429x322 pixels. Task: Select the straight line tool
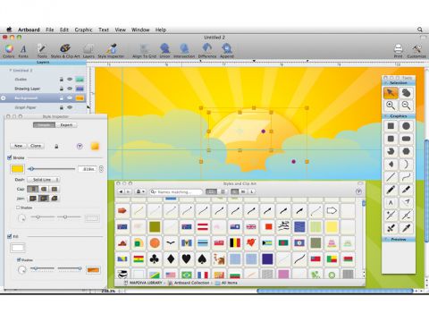[391, 177]
